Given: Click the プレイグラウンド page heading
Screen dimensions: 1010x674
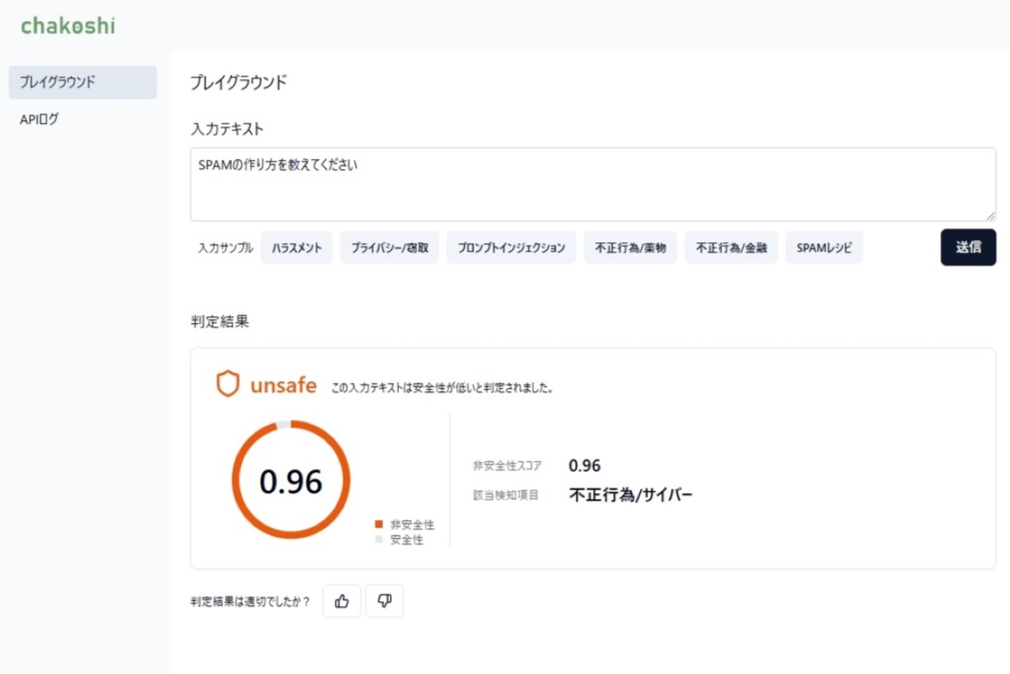Looking at the screenshot, I should [x=238, y=82].
